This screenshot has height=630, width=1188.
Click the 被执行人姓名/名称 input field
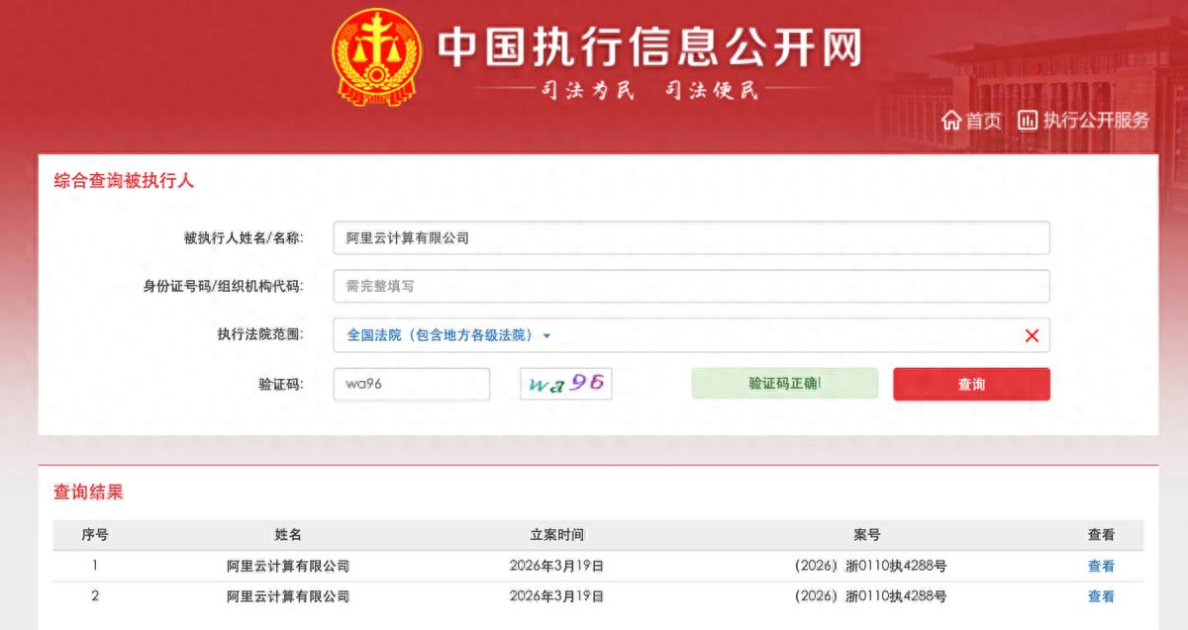coord(691,237)
